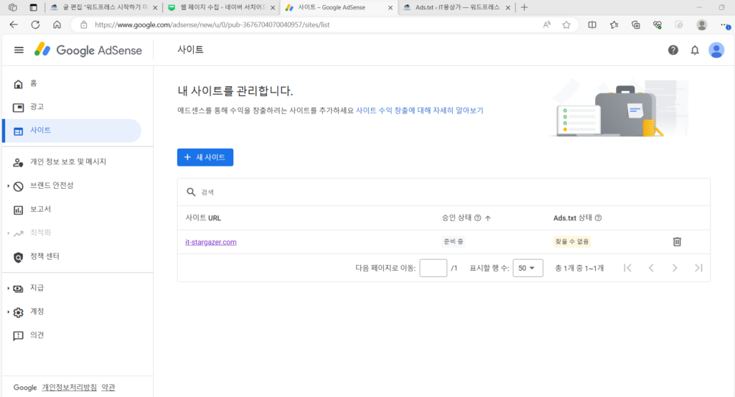This screenshot has width=735, height=397.
Task: Close the 사이트 – Google AdSense tab
Action: tap(390, 7)
